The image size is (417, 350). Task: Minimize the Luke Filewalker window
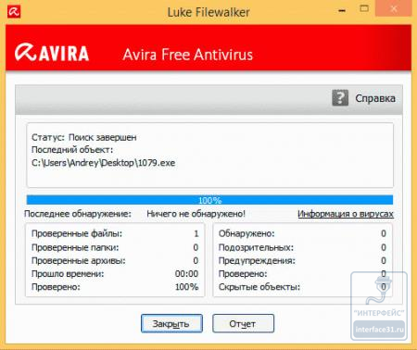pyautogui.click(x=342, y=11)
